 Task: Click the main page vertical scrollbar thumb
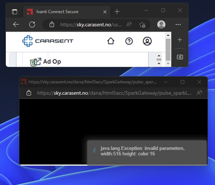coord(168,50)
